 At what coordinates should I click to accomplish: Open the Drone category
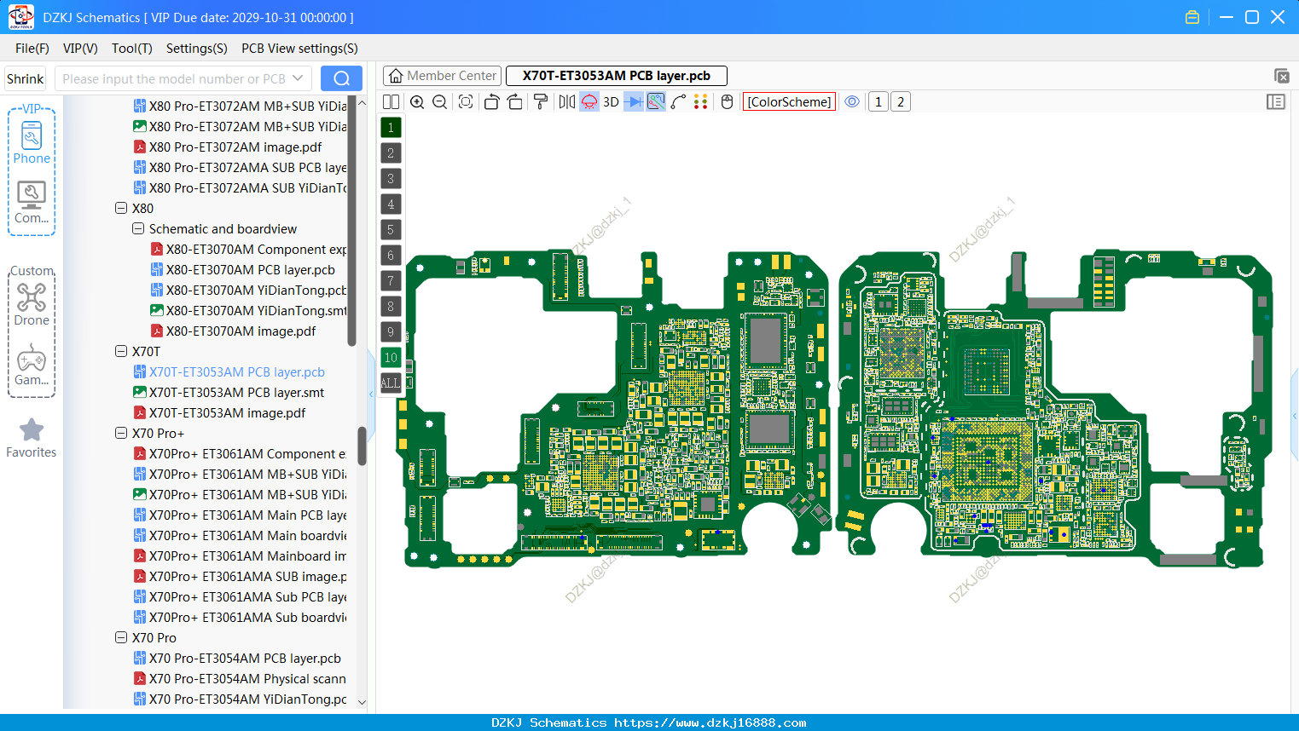32,305
